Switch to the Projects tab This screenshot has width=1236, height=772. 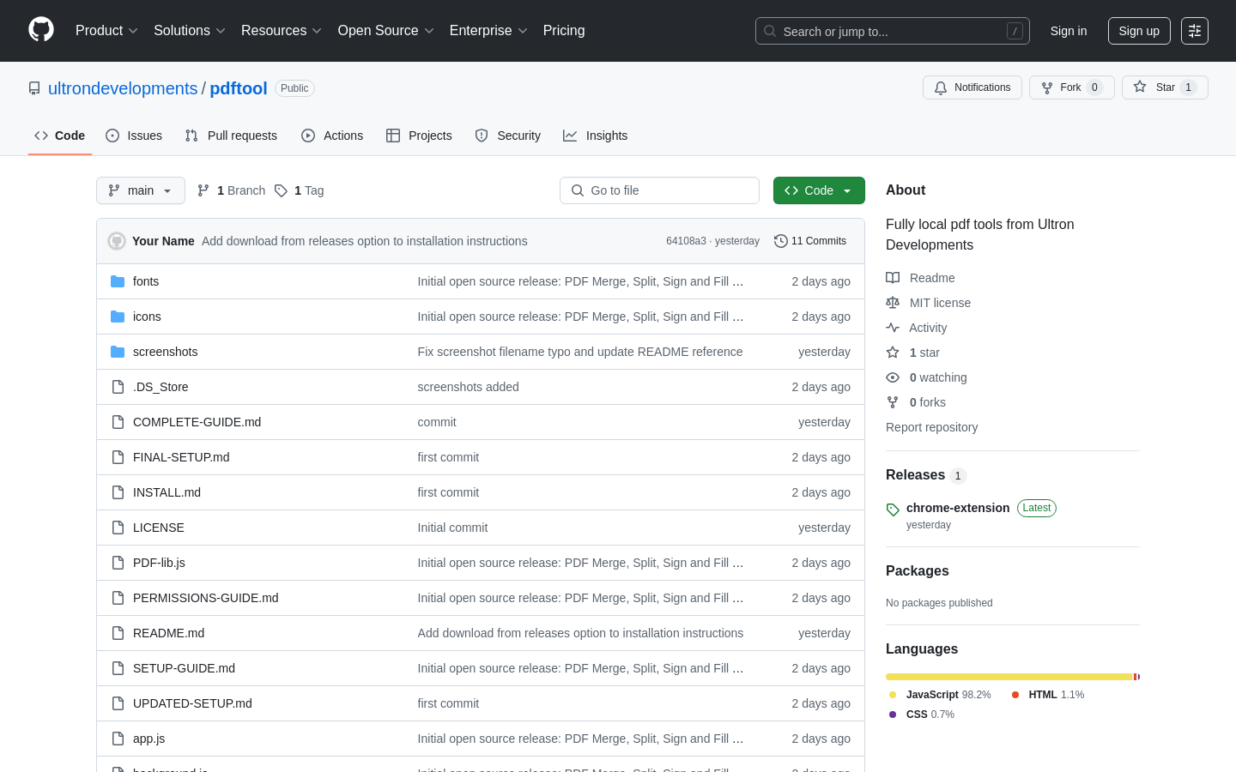point(419,136)
